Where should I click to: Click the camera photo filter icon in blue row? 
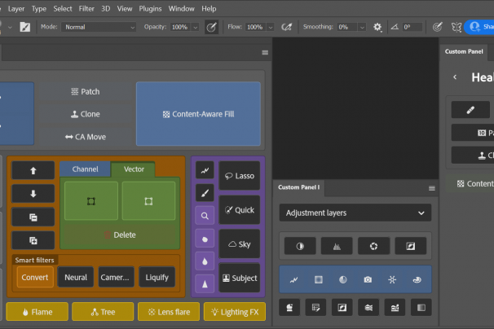pyautogui.click(x=368, y=279)
